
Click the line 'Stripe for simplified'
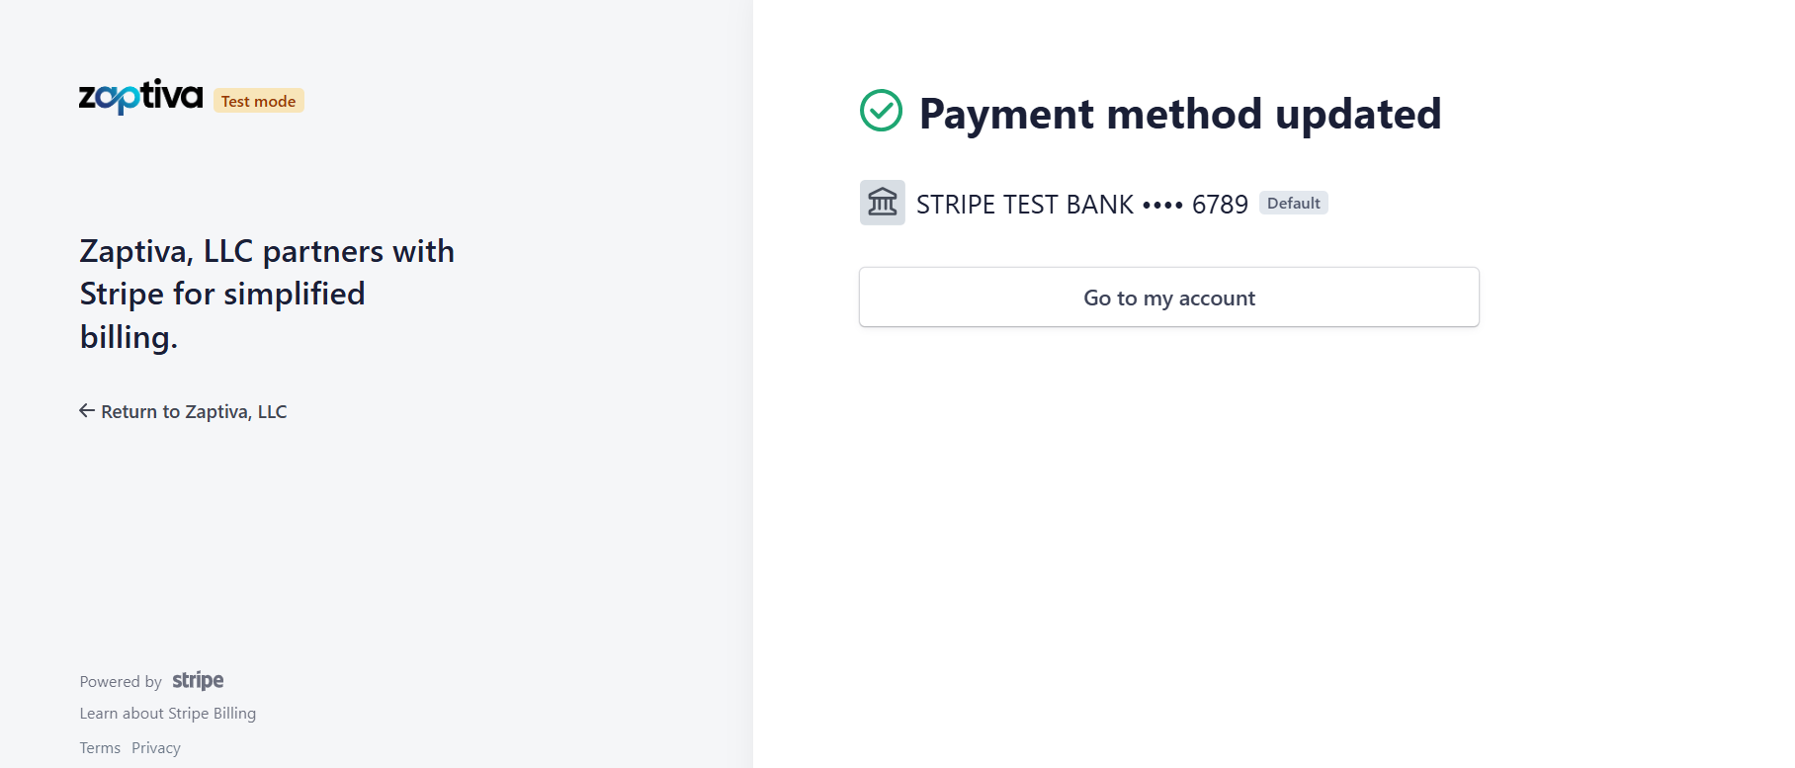pos(222,294)
